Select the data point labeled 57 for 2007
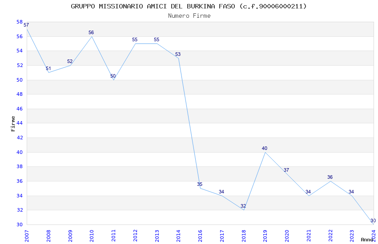The width and height of the screenshot is (378, 244). 26,25
